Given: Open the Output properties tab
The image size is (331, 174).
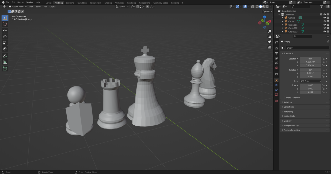Looking at the screenshot, I should pos(277,53).
